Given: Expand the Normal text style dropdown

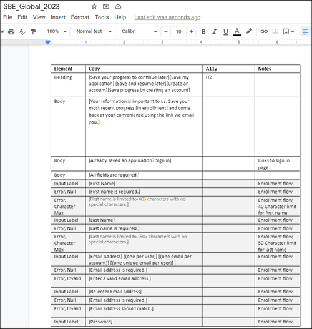Looking at the screenshot, I should pos(94,31).
